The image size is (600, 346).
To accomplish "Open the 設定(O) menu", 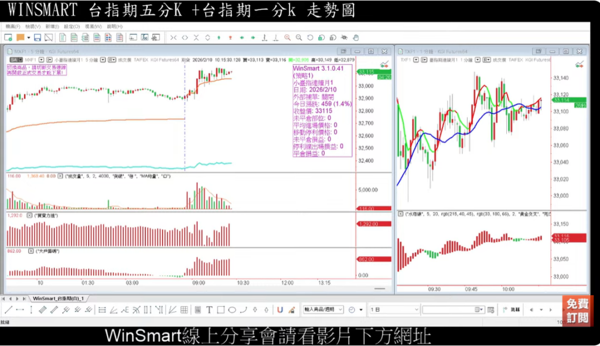I will [71, 26].
